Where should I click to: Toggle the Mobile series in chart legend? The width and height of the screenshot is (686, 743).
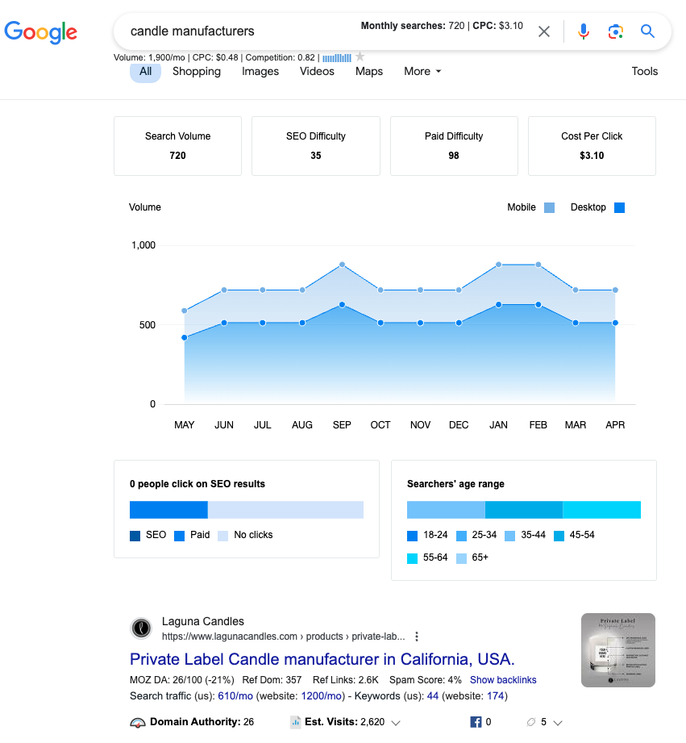coord(549,207)
